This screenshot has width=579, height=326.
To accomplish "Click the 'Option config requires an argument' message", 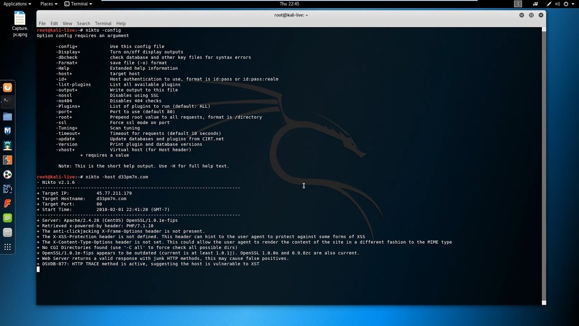I will click(83, 36).
